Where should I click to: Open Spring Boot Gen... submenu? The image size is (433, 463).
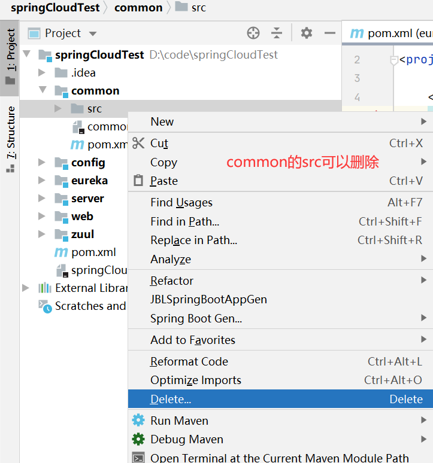280,318
